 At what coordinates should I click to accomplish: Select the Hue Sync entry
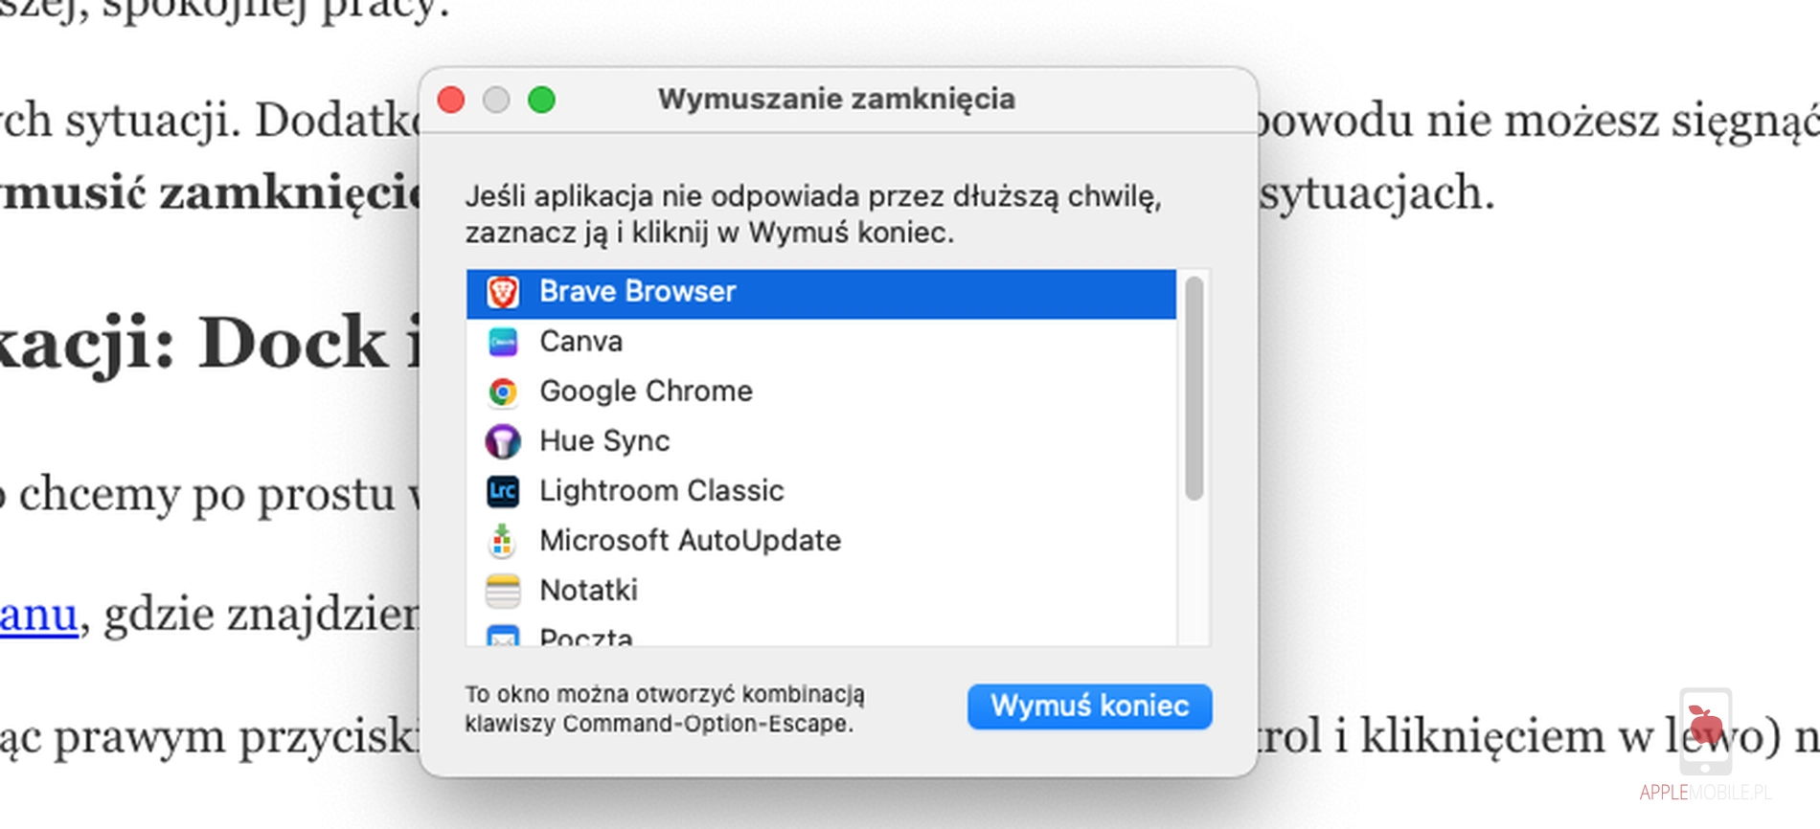coord(604,441)
